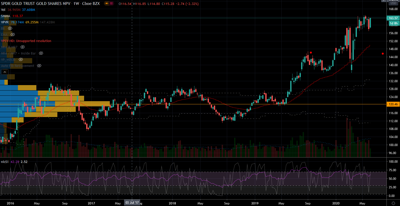Unhide Auto Fib Retracement via eye icon

39,66
